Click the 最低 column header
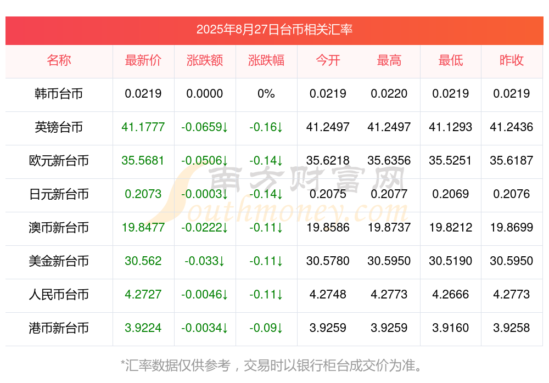Screen dimensions: 549x383 coord(451,60)
